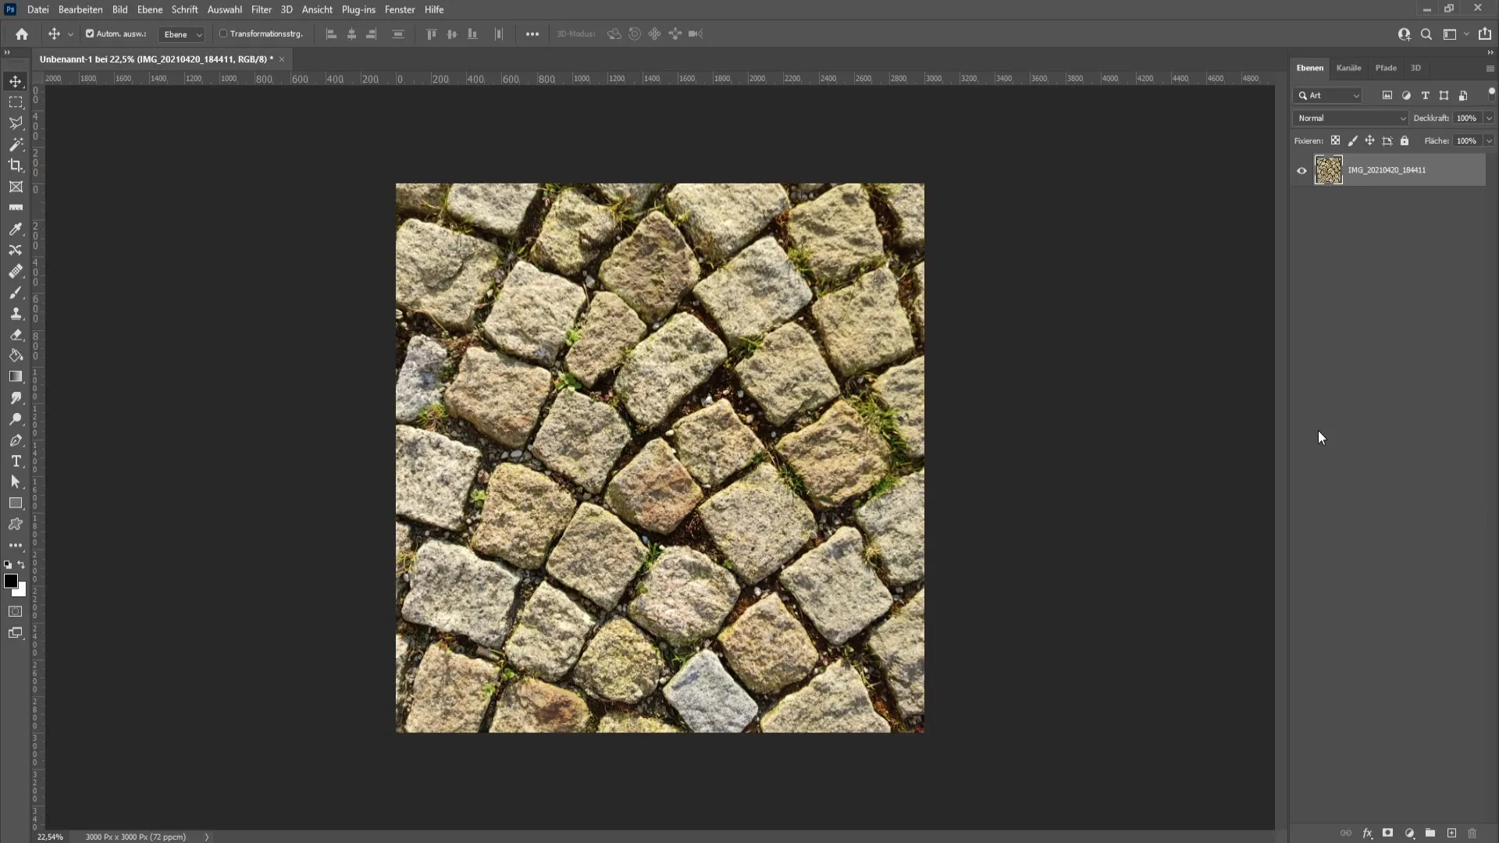Click the Eraser tool
The width and height of the screenshot is (1499, 843).
pos(16,335)
